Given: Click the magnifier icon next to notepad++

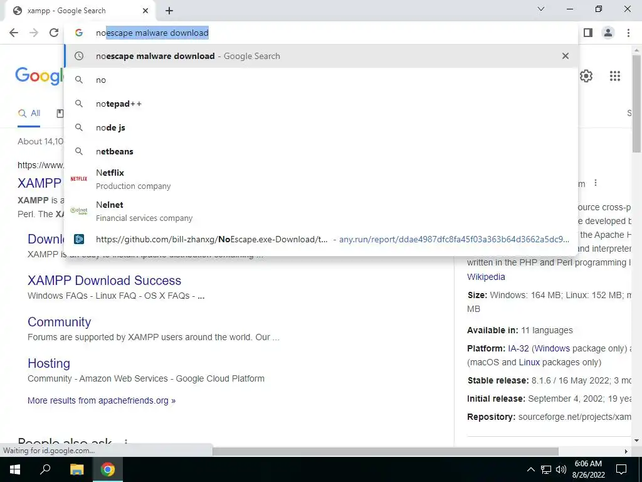Looking at the screenshot, I should pos(78,104).
